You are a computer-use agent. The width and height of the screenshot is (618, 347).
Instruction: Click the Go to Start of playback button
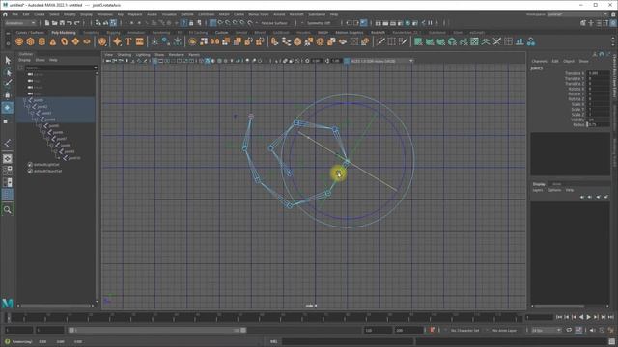[x=559, y=317]
